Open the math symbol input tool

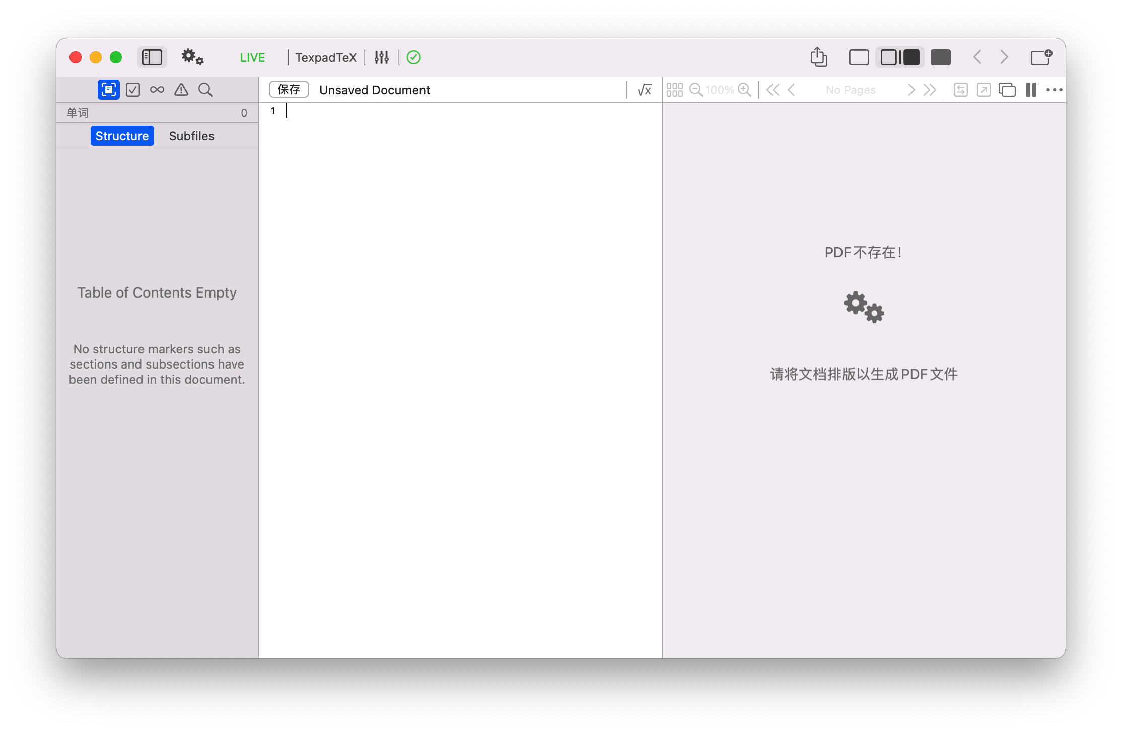[644, 89]
